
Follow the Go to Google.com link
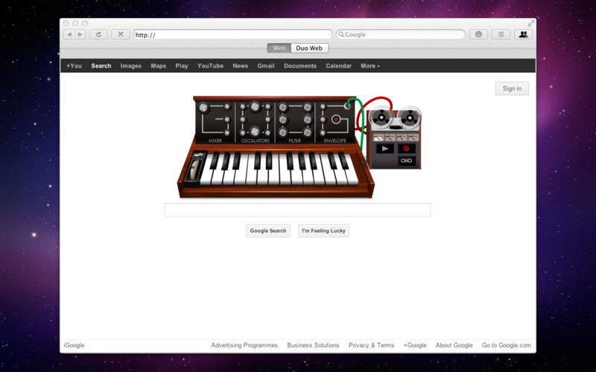pos(507,345)
